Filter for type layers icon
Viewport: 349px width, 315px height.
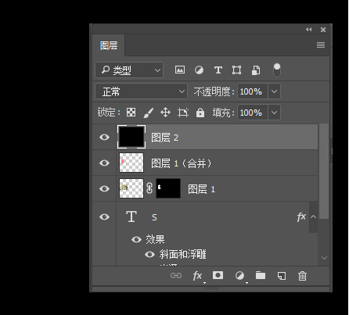218,70
